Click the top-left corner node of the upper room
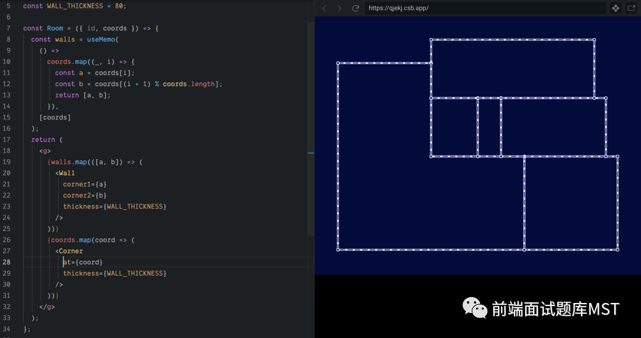 (431, 40)
